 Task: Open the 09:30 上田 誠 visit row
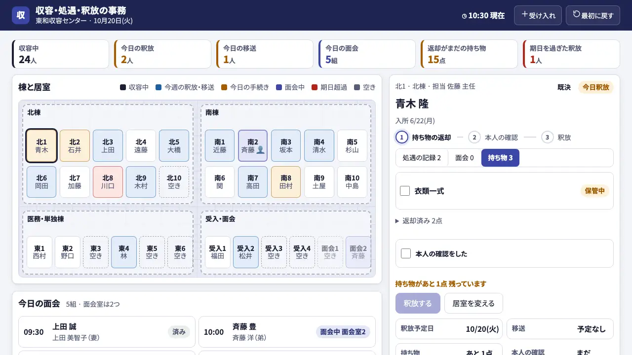pyautogui.click(x=107, y=332)
